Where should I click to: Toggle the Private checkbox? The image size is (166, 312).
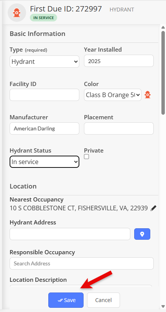[86, 157]
